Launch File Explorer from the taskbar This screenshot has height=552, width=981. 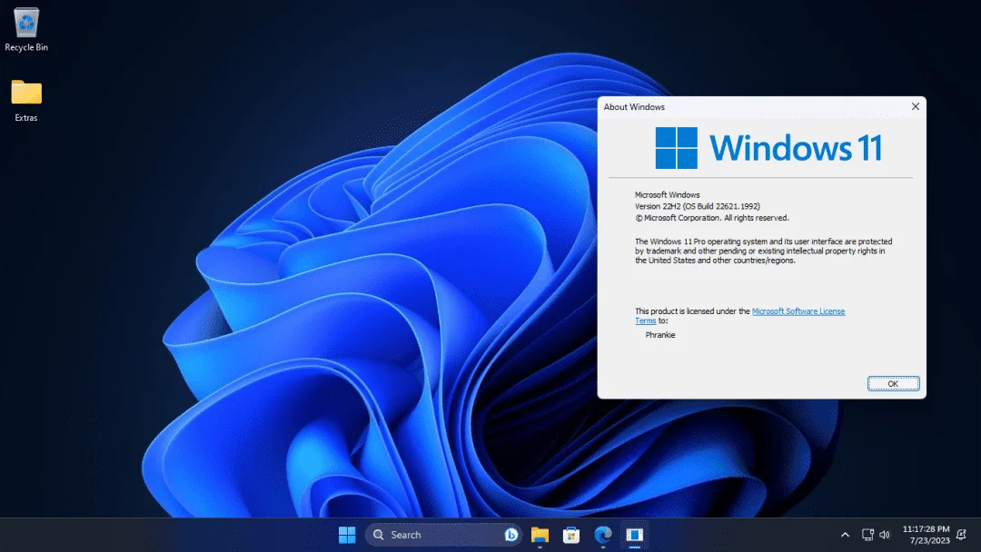[540, 535]
